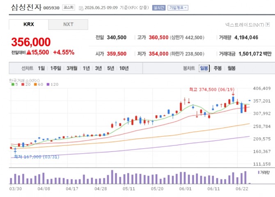The width and height of the screenshot is (275, 197).
Task: Click the 전일 value 340,500
Action: coord(117,37)
